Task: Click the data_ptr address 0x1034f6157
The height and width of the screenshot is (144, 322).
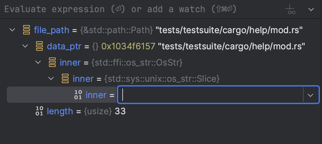Action: (128, 46)
